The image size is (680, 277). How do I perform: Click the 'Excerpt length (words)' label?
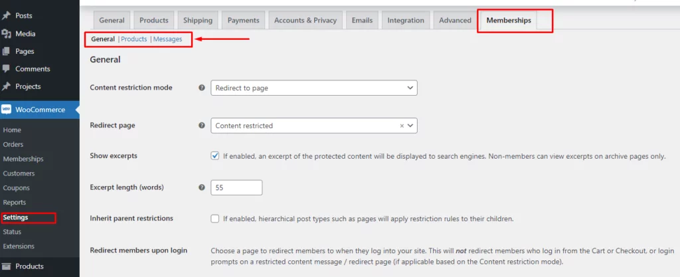[x=127, y=188]
